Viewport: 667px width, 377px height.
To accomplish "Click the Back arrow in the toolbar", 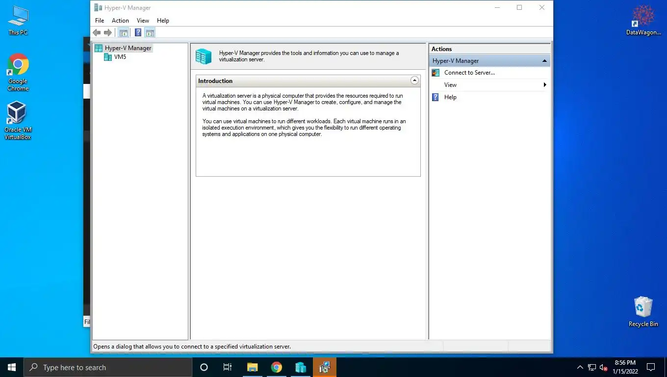I will click(x=97, y=32).
